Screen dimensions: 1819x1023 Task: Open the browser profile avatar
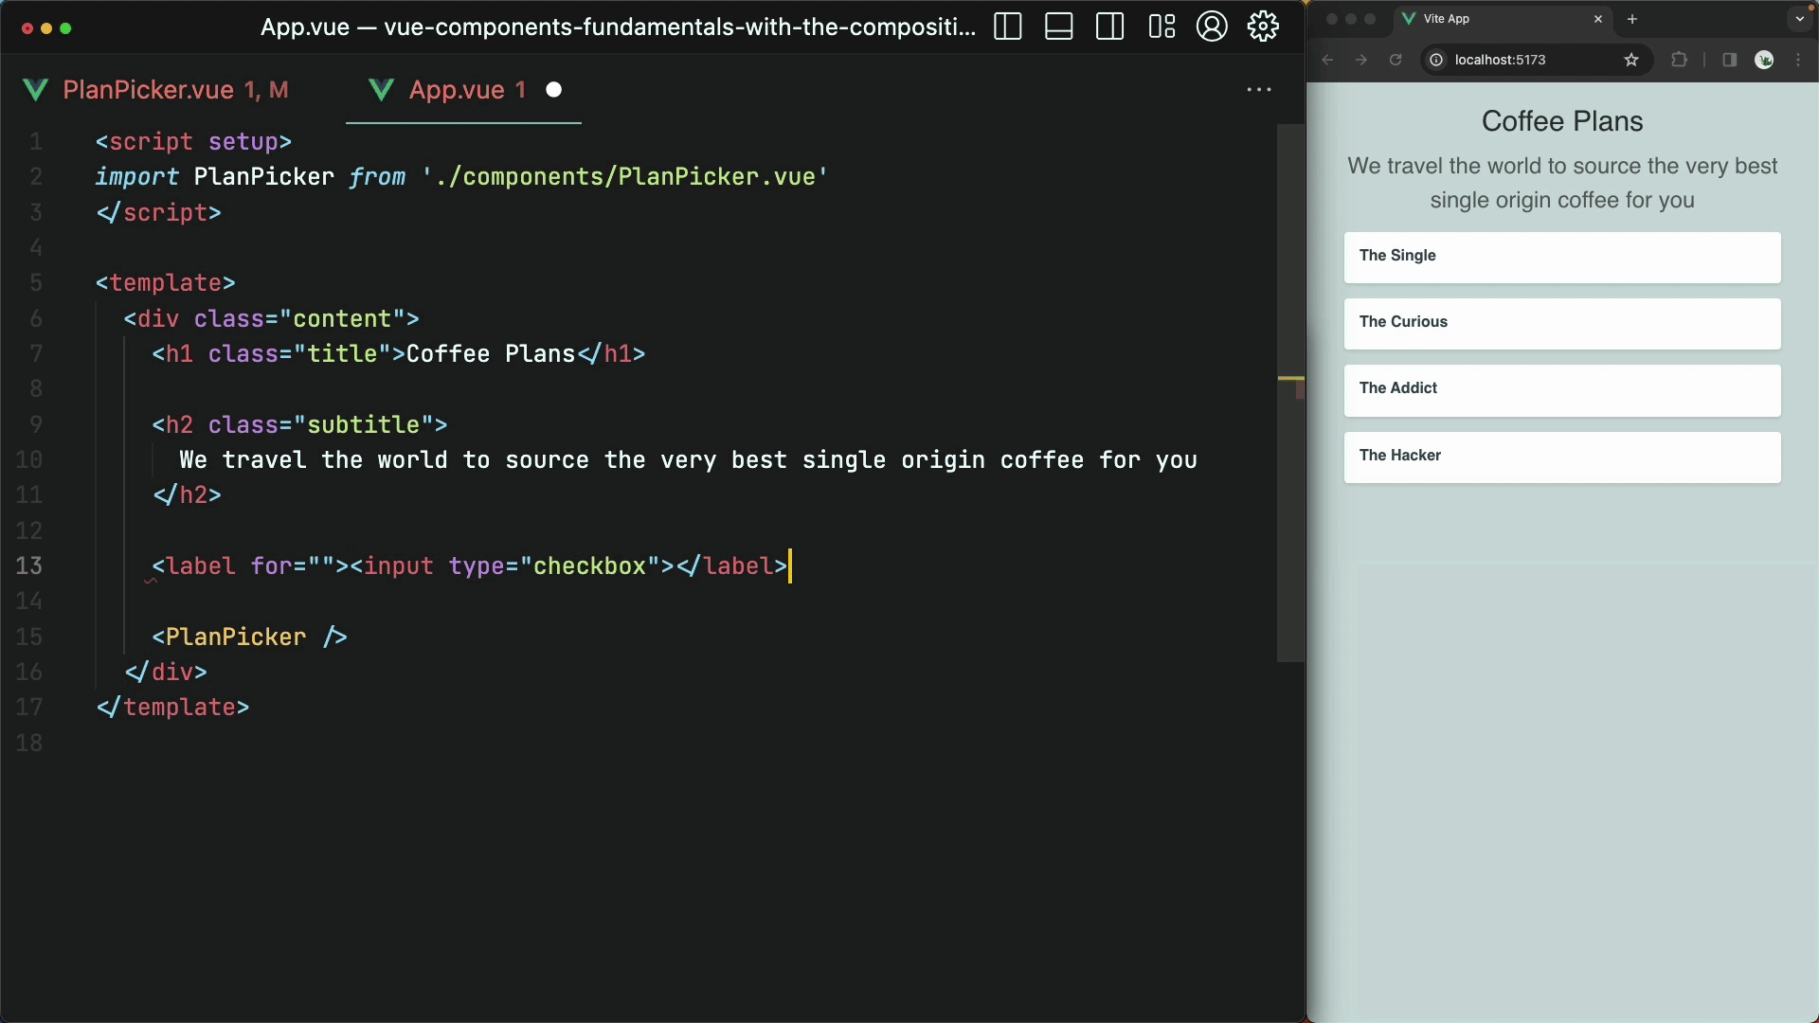1764,60
